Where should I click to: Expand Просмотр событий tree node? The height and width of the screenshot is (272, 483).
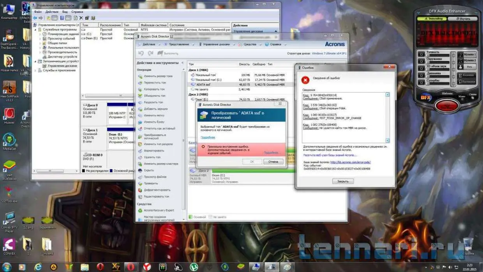click(x=40, y=39)
